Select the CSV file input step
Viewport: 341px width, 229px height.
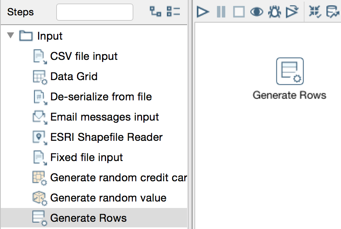tap(84, 56)
